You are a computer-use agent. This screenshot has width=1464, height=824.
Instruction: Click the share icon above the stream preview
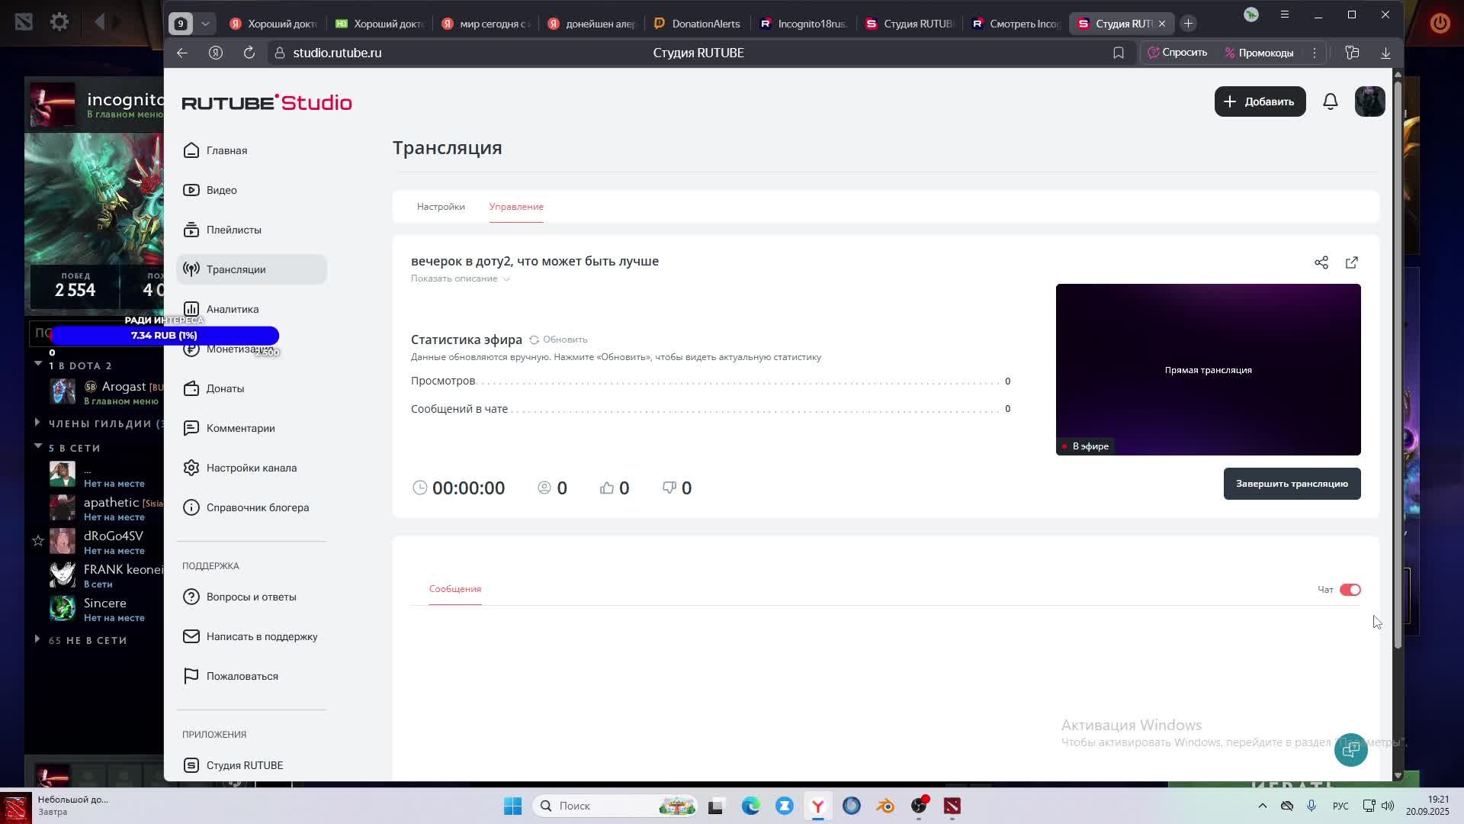(1321, 262)
